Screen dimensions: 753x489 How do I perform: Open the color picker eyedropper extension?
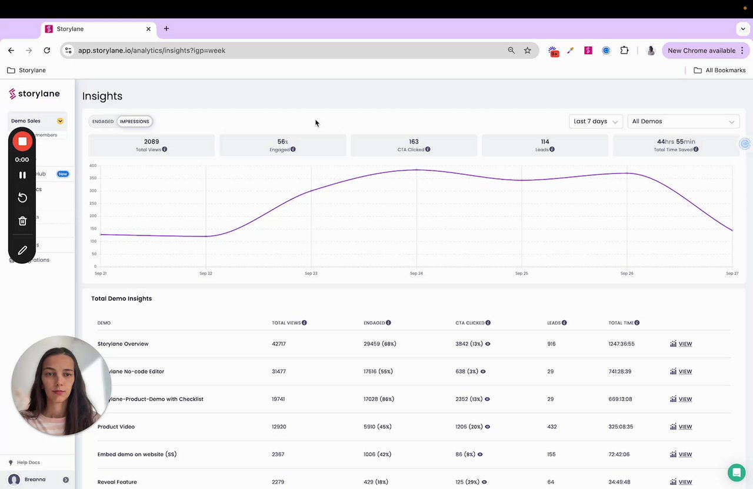(x=570, y=51)
